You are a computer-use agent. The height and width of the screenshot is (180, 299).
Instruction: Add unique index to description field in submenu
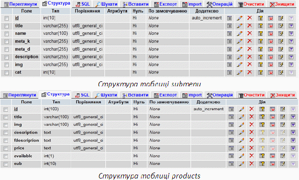[x=270, y=57]
